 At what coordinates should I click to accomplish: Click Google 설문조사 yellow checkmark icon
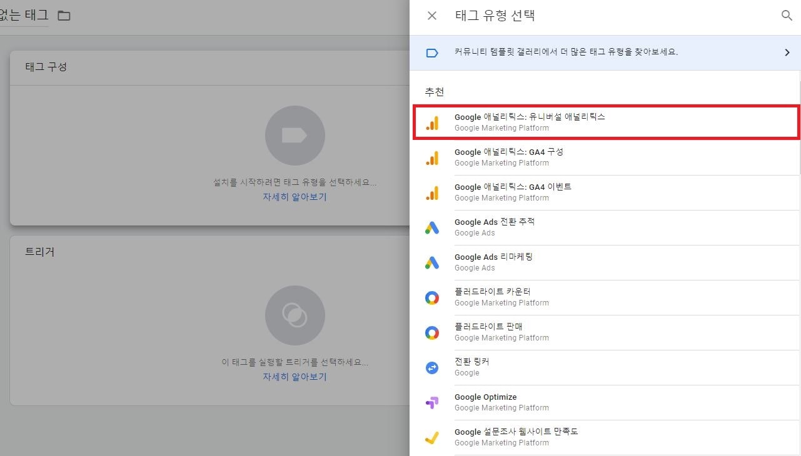(432, 438)
